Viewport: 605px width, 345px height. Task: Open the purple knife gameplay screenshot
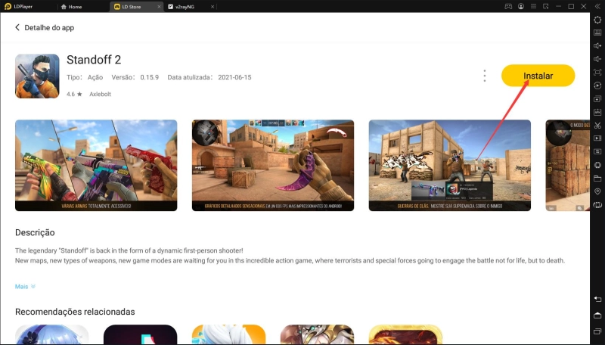click(272, 165)
